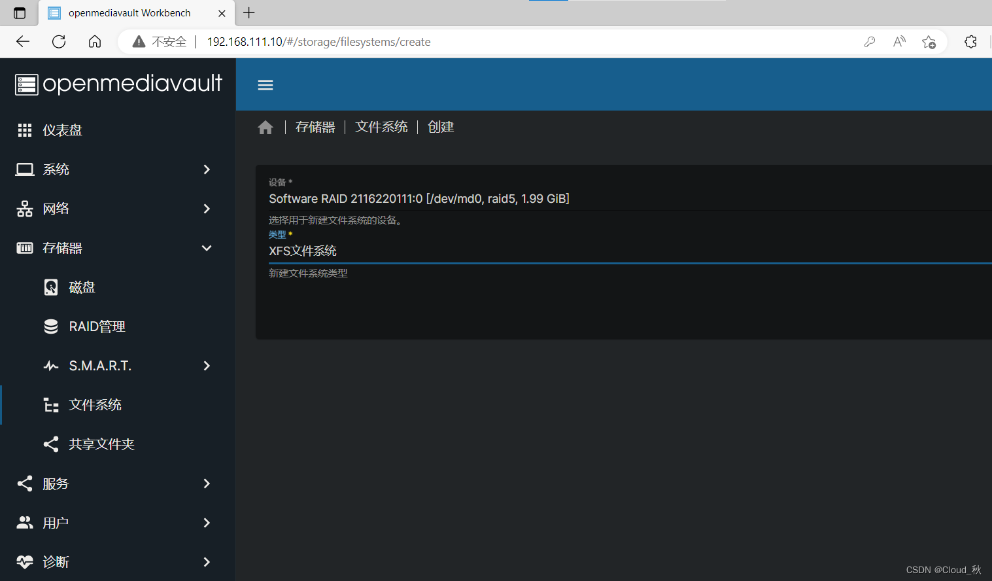Toggle the hamburger navigation menu
The image size is (992, 581).
pos(265,85)
